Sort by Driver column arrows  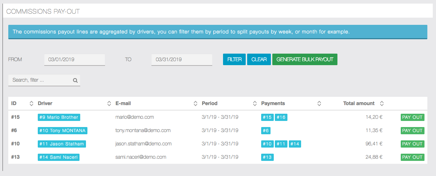(109, 104)
